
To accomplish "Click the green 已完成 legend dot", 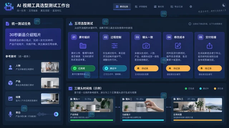I will 186,89.
